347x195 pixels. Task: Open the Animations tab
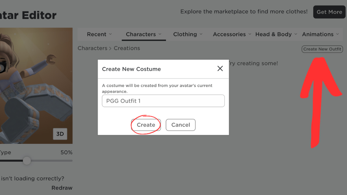(x=318, y=34)
